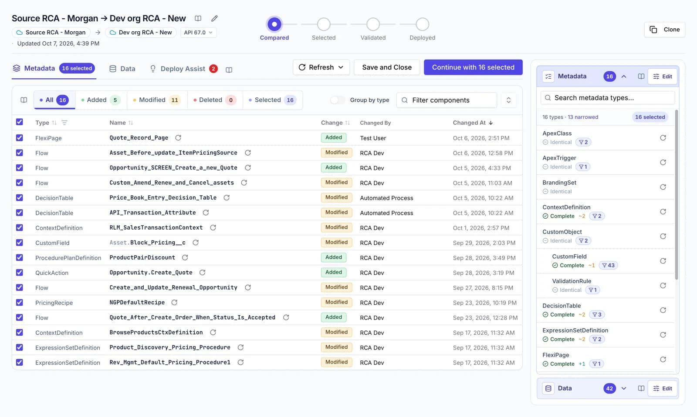Click the filter icon in the Type column header

[64, 123]
